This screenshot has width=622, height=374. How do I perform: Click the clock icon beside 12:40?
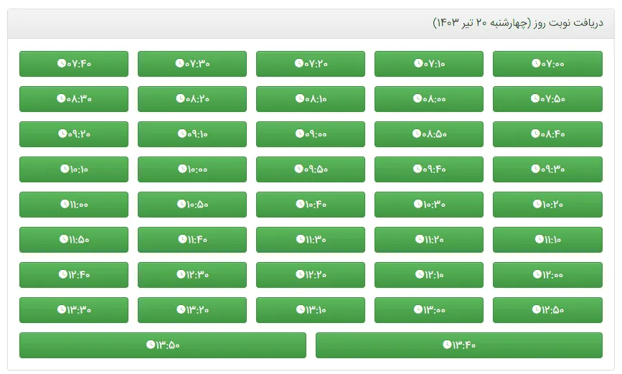coord(61,275)
